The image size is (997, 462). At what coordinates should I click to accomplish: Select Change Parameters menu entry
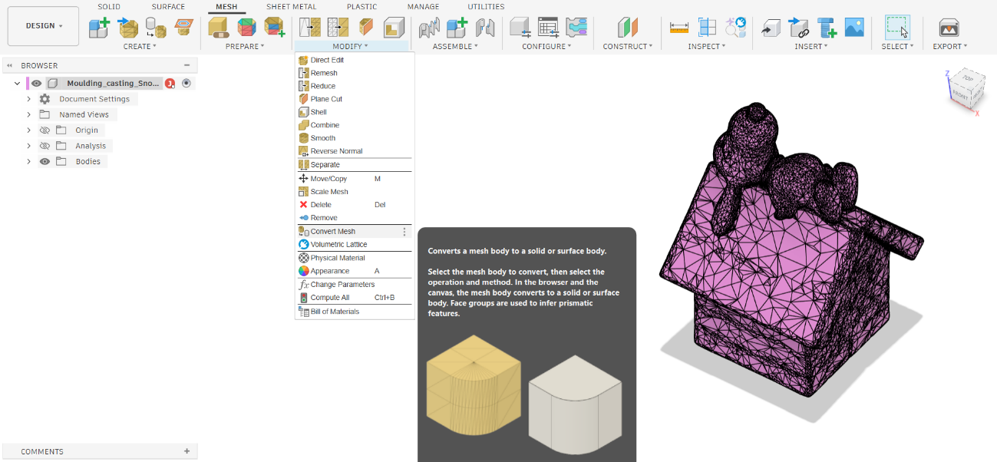click(x=354, y=284)
